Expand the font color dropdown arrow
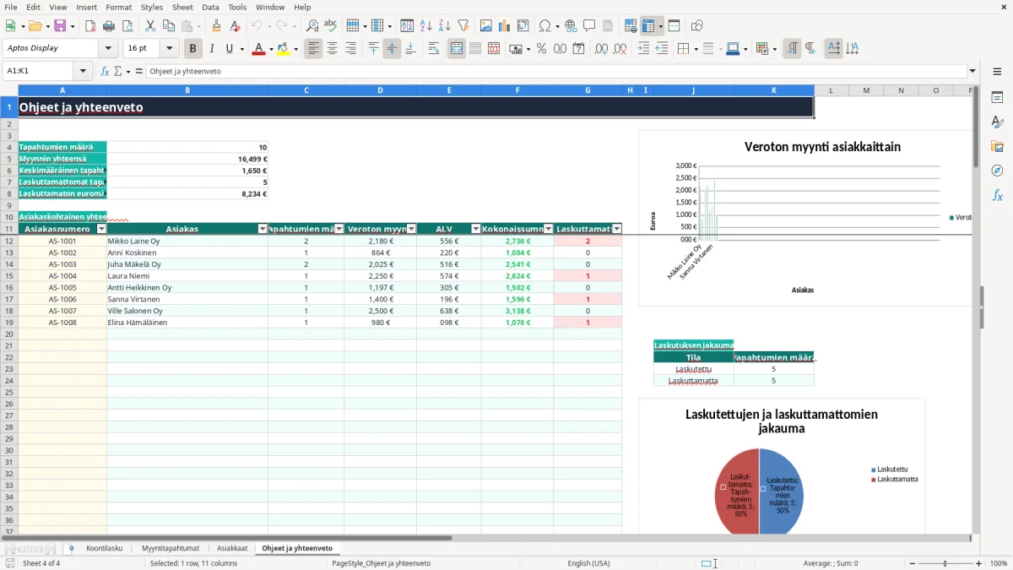 [x=270, y=49]
